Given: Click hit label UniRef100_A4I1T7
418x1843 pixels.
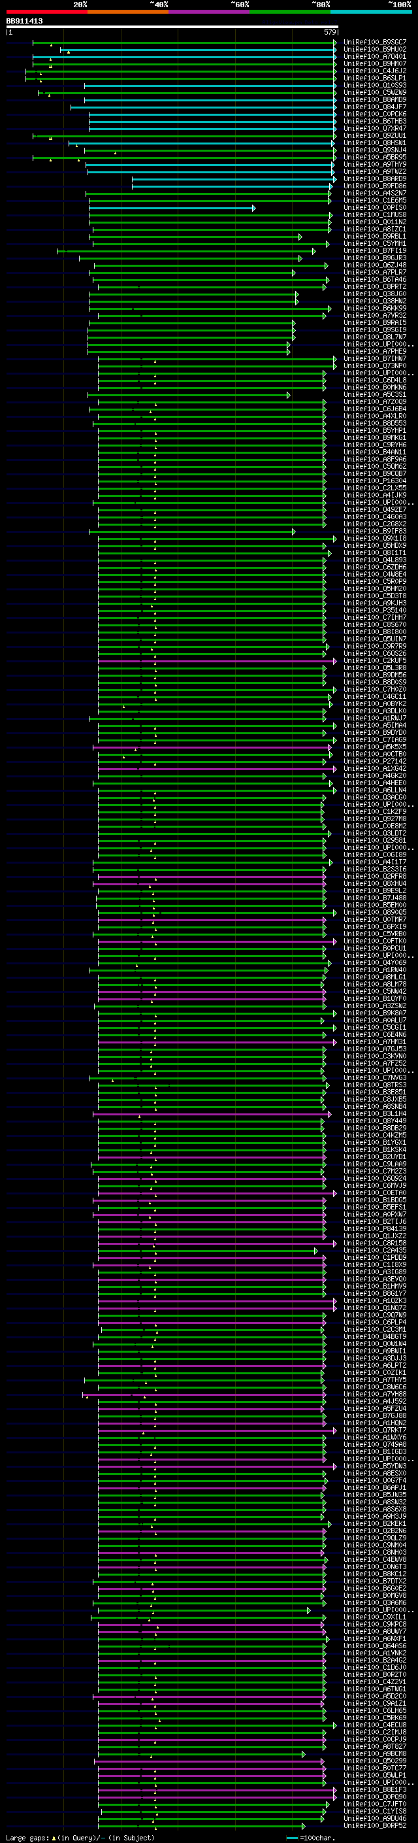Looking at the screenshot, I should tap(375, 862).
